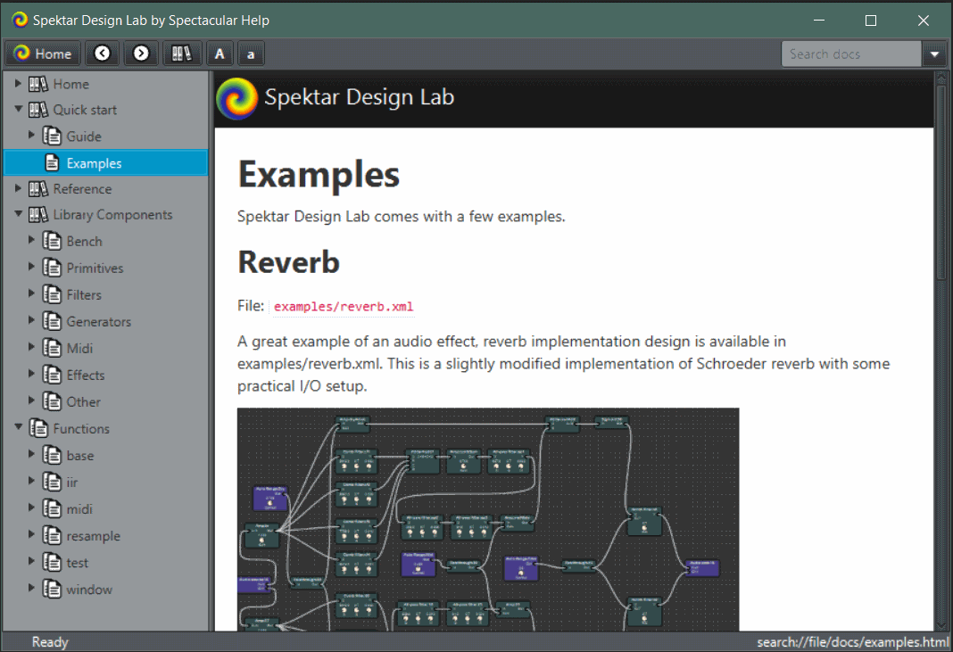This screenshot has height=652, width=953.
Task: Open the Effects tree item
Action: pos(85,376)
